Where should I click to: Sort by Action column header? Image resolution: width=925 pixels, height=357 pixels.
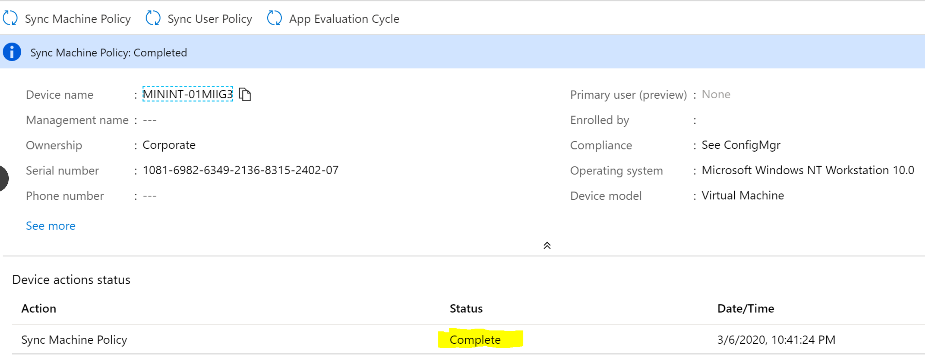tap(39, 308)
